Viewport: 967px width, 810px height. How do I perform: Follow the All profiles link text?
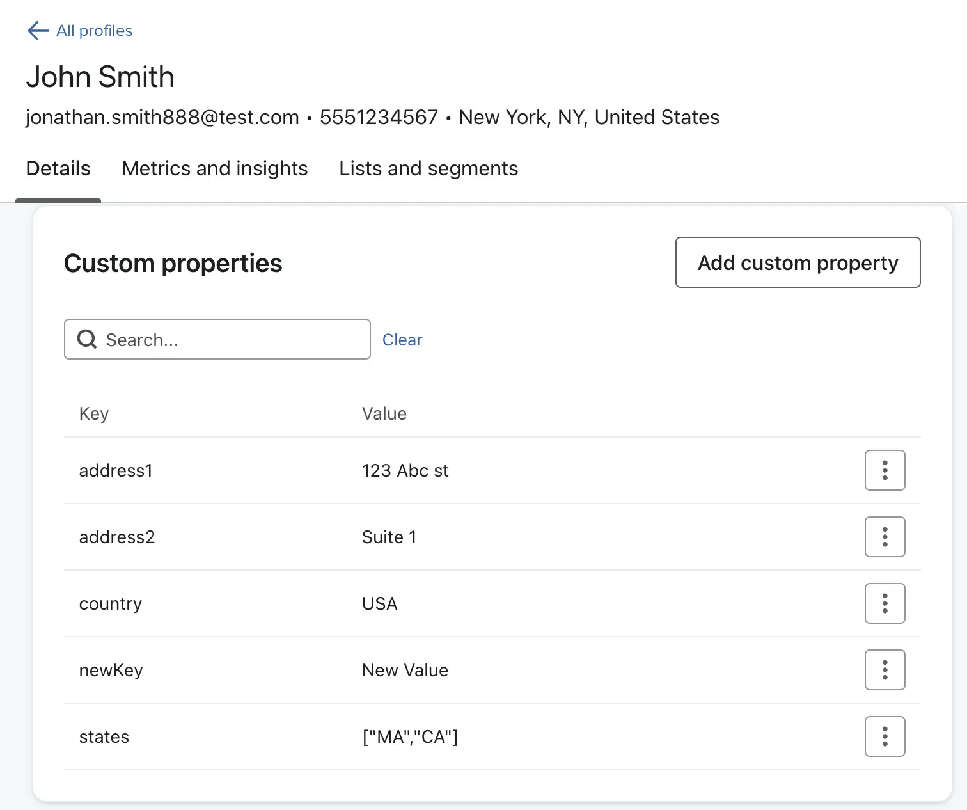pos(94,31)
